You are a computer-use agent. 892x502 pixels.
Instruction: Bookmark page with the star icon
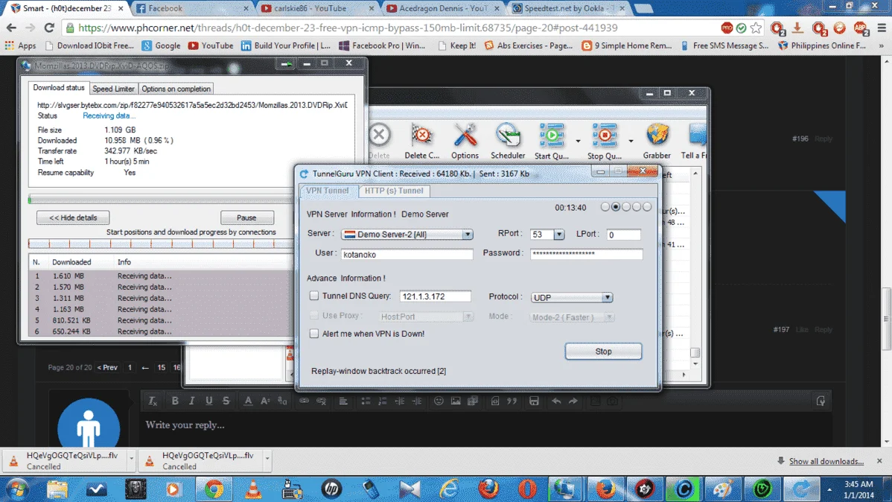coord(756,28)
